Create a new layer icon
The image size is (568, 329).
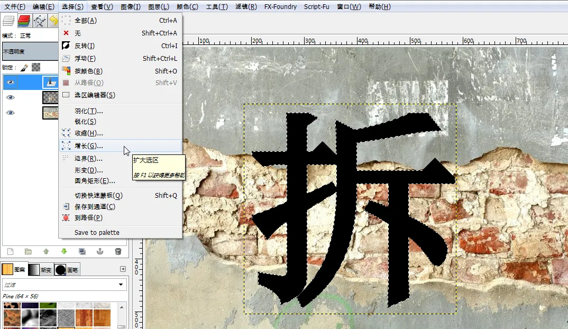10,251
